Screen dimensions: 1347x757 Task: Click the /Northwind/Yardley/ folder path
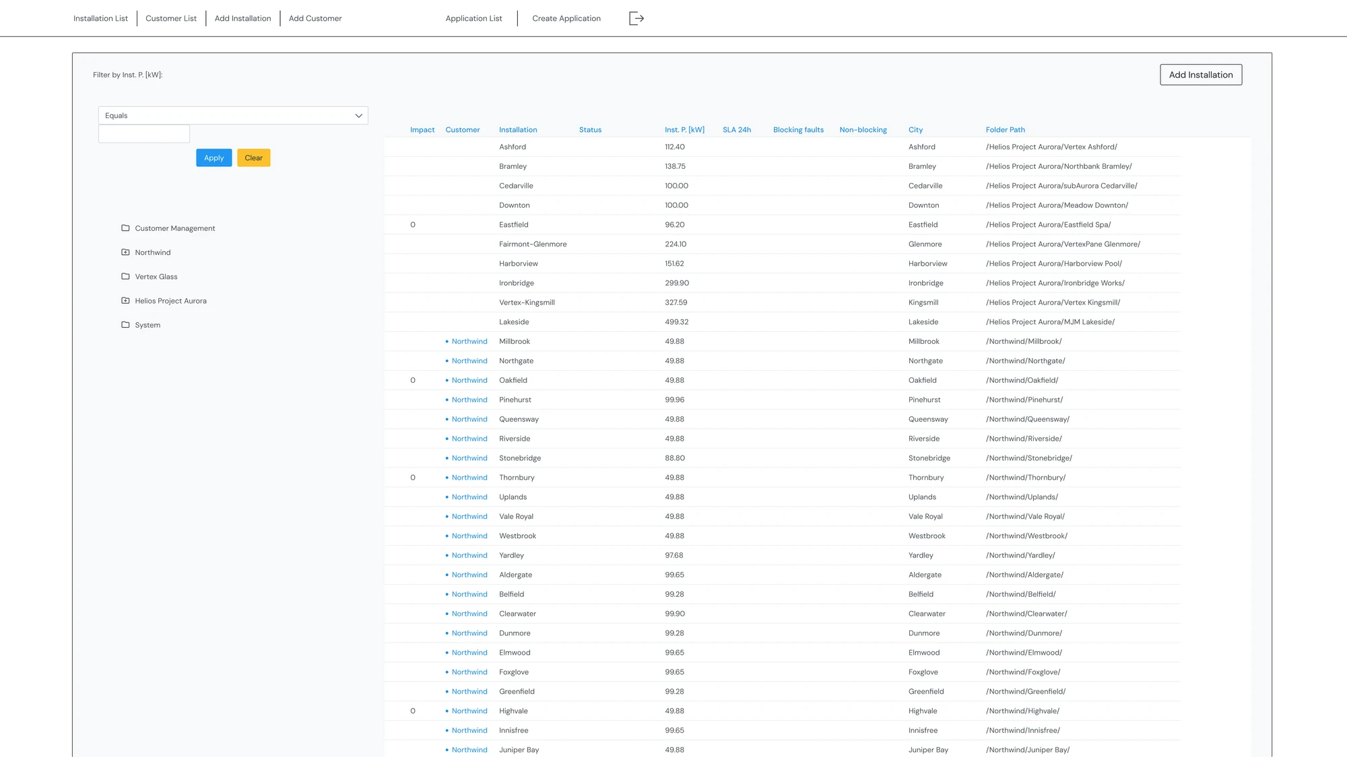pos(1020,556)
